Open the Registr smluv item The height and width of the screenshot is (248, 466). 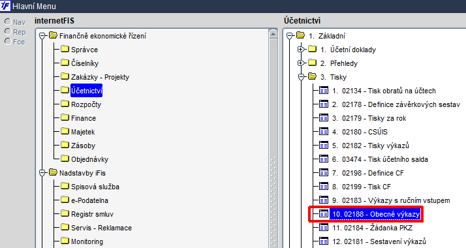(92, 214)
